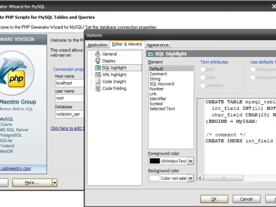Screen dimensions: 276x207
Task: Click the 'Click here to edit' link
Action: click(67, 128)
